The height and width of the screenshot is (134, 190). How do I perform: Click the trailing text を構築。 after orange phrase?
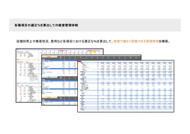point(164,41)
